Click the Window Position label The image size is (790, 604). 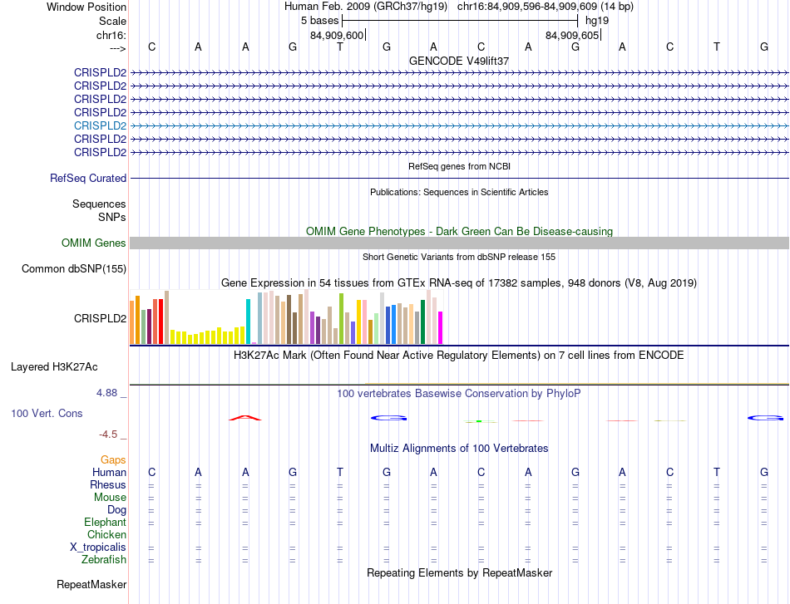click(x=86, y=7)
